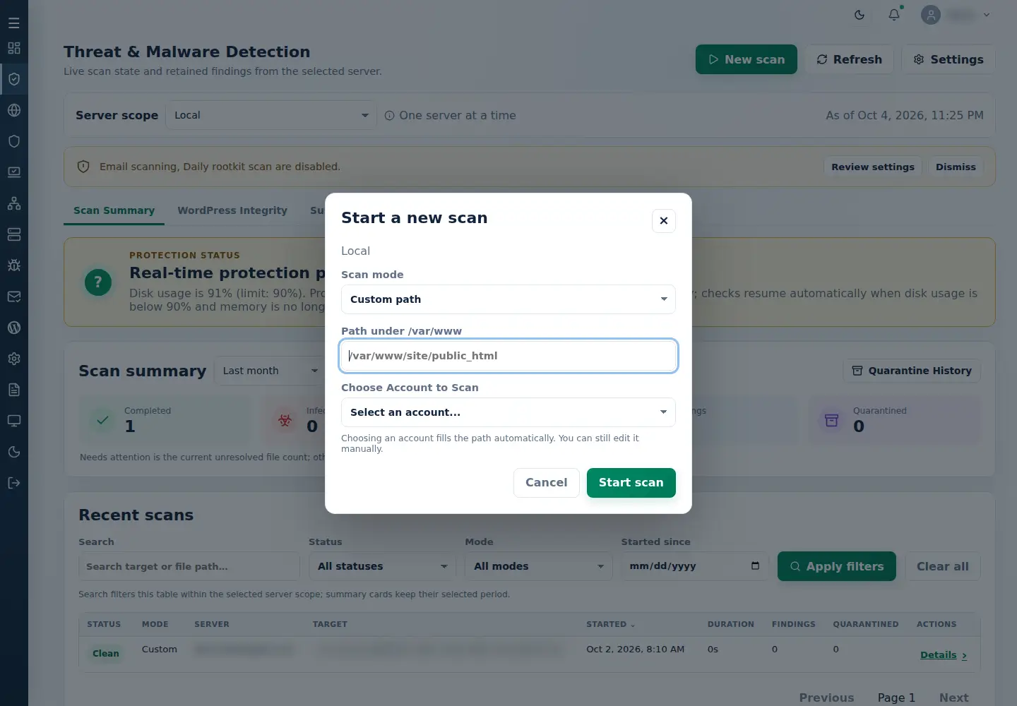Sort by the STARTED column header
Image resolution: width=1017 pixels, height=706 pixels.
click(x=611, y=624)
